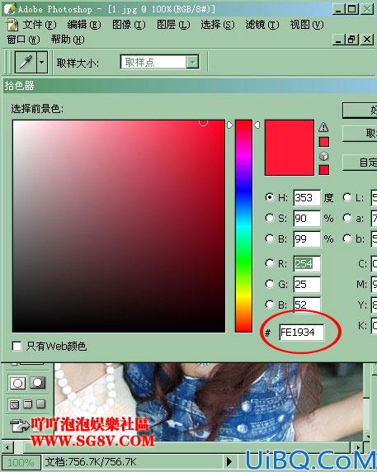Screen dimensions: 377x472
Task: Click the hex field showing FE1934
Action: [301, 333]
